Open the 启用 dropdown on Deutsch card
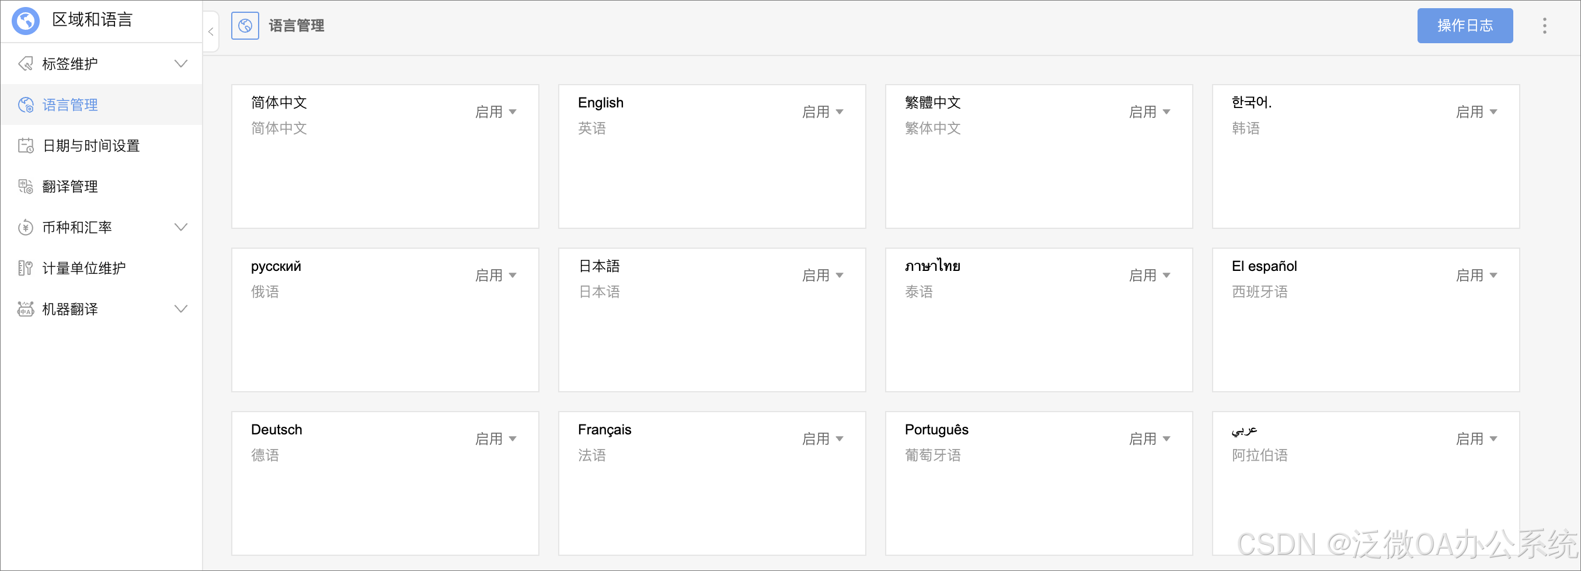 [x=496, y=438]
